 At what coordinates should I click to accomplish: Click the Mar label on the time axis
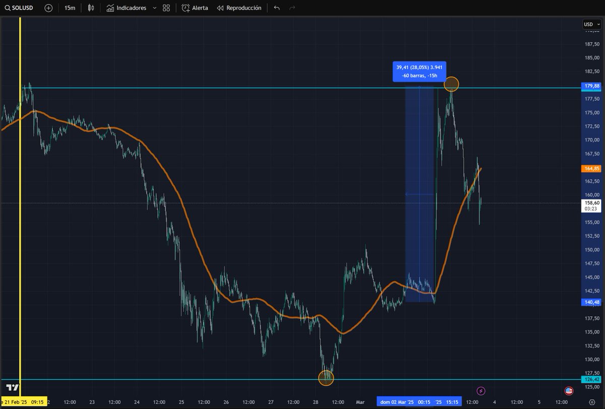pyautogui.click(x=360, y=402)
